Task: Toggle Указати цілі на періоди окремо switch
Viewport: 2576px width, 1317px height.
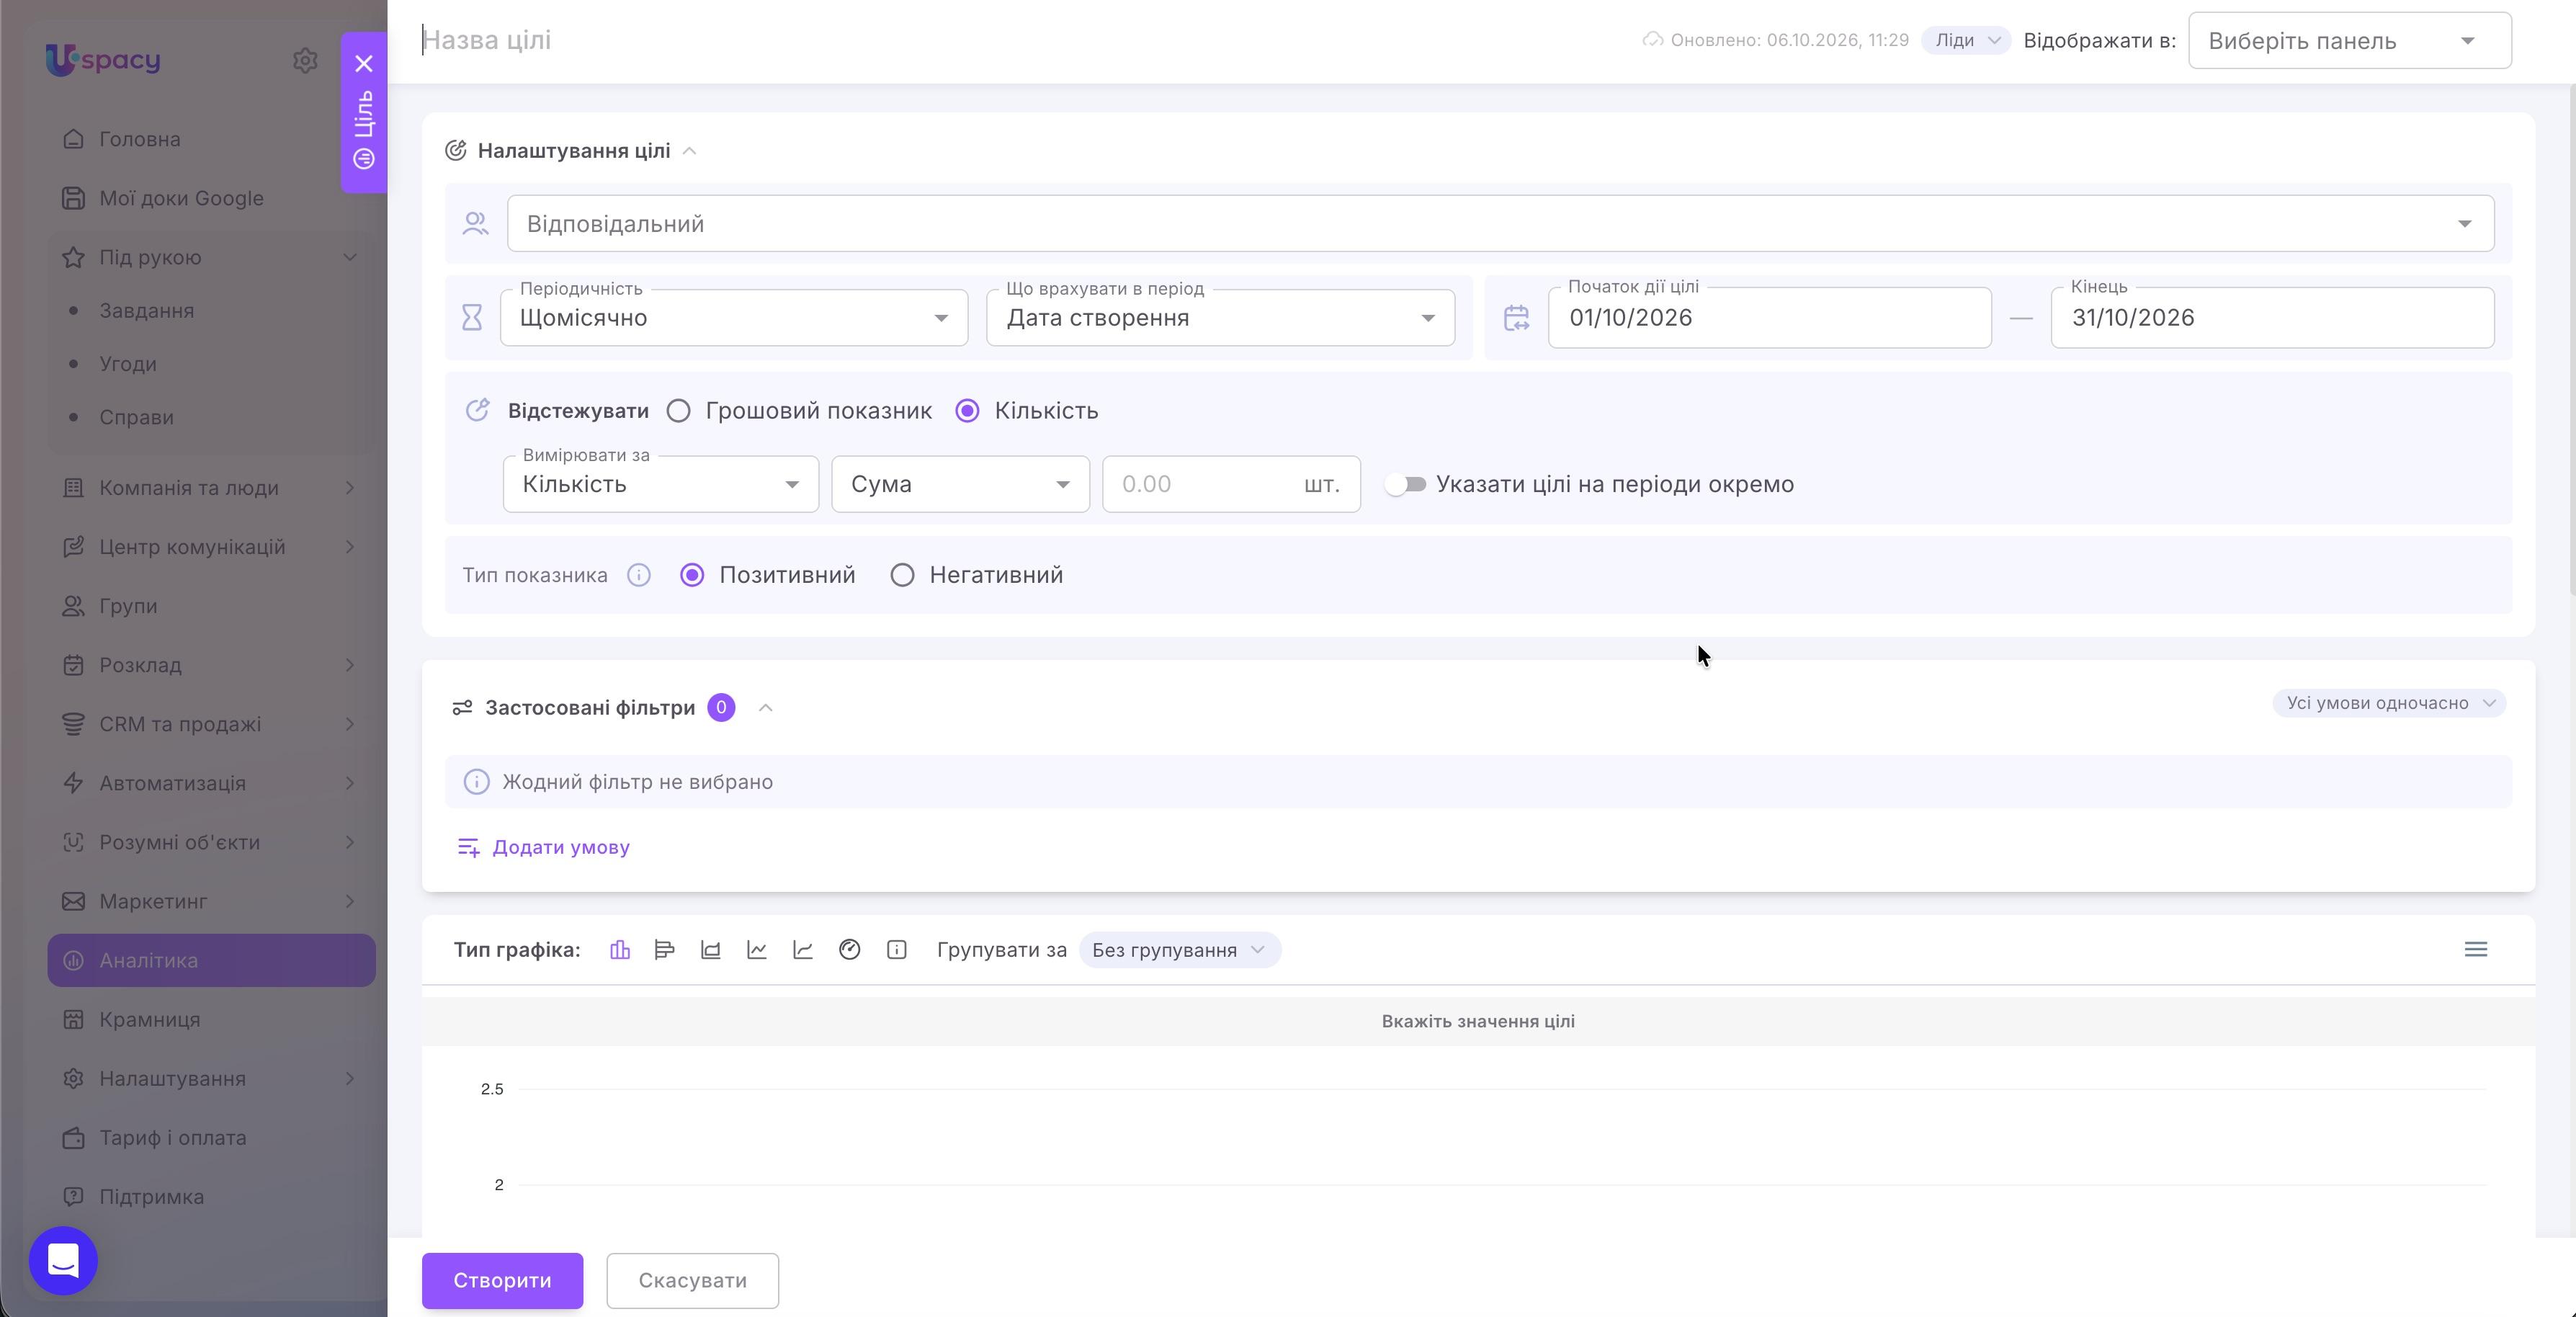Action: 1405,485
